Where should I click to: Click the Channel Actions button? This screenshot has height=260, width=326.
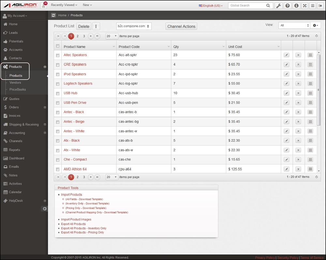(181, 26)
